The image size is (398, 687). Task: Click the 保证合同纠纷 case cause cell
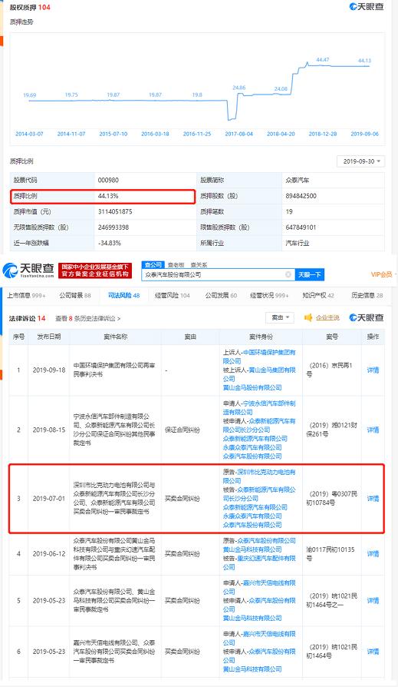[183, 430]
